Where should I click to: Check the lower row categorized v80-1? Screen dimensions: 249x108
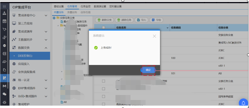103,89
